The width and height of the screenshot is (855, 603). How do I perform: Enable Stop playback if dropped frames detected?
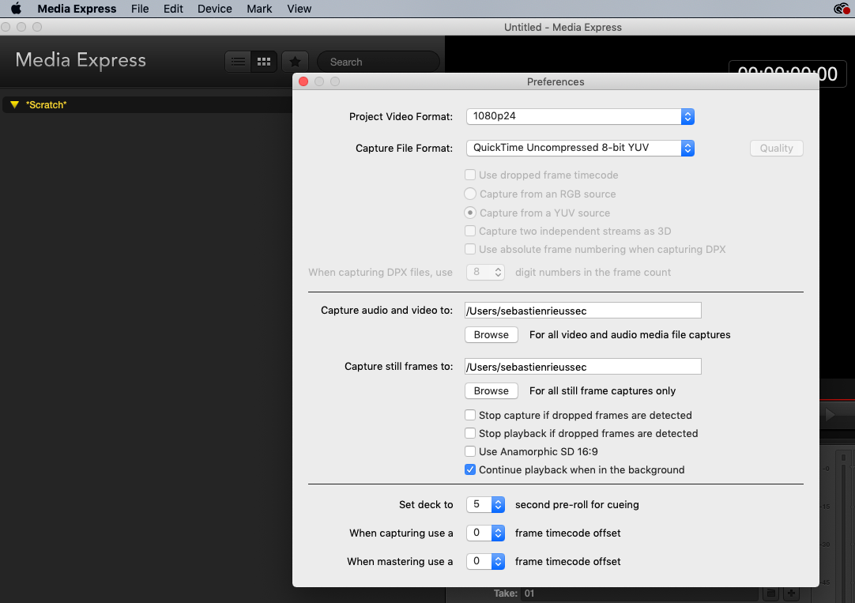pyautogui.click(x=470, y=433)
